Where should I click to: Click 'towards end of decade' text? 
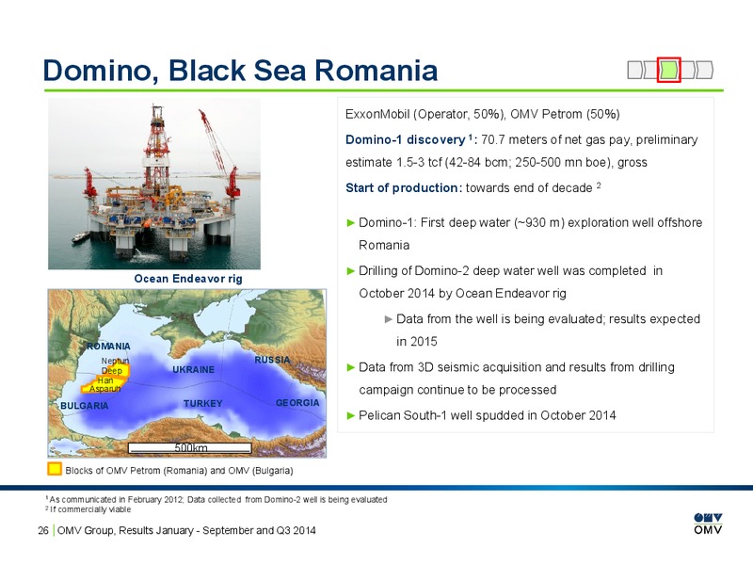tap(529, 187)
